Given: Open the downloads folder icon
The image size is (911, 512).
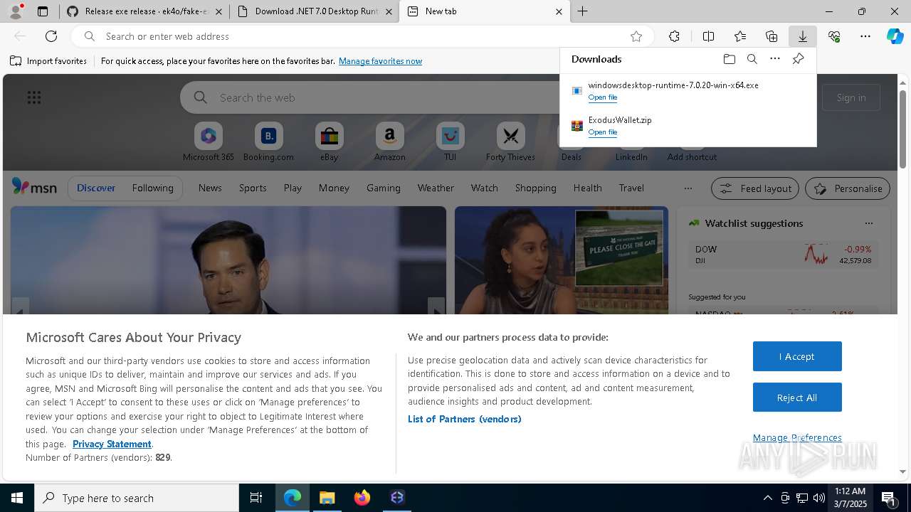Looking at the screenshot, I should pos(729,59).
